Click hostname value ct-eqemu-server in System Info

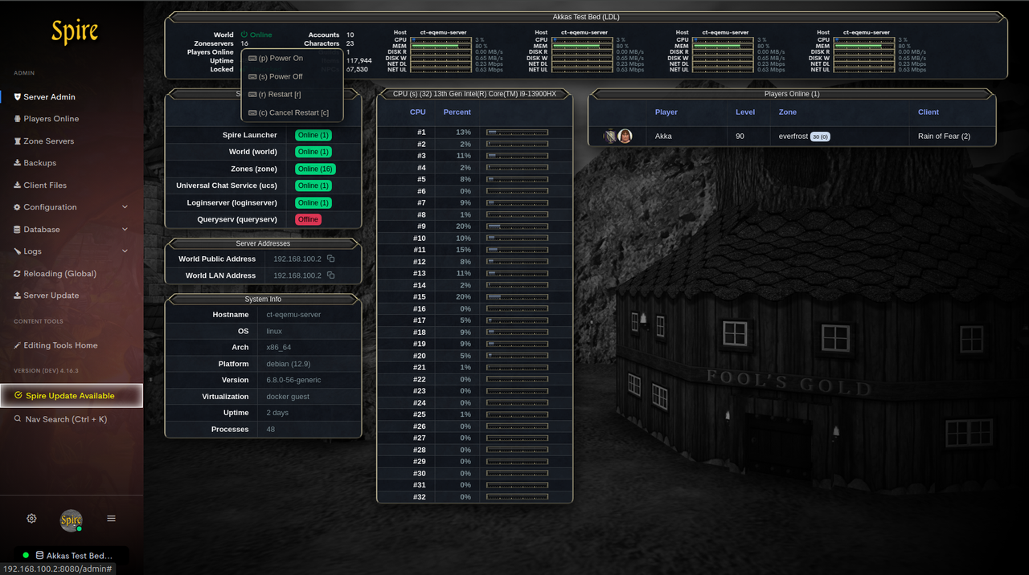[x=293, y=315]
